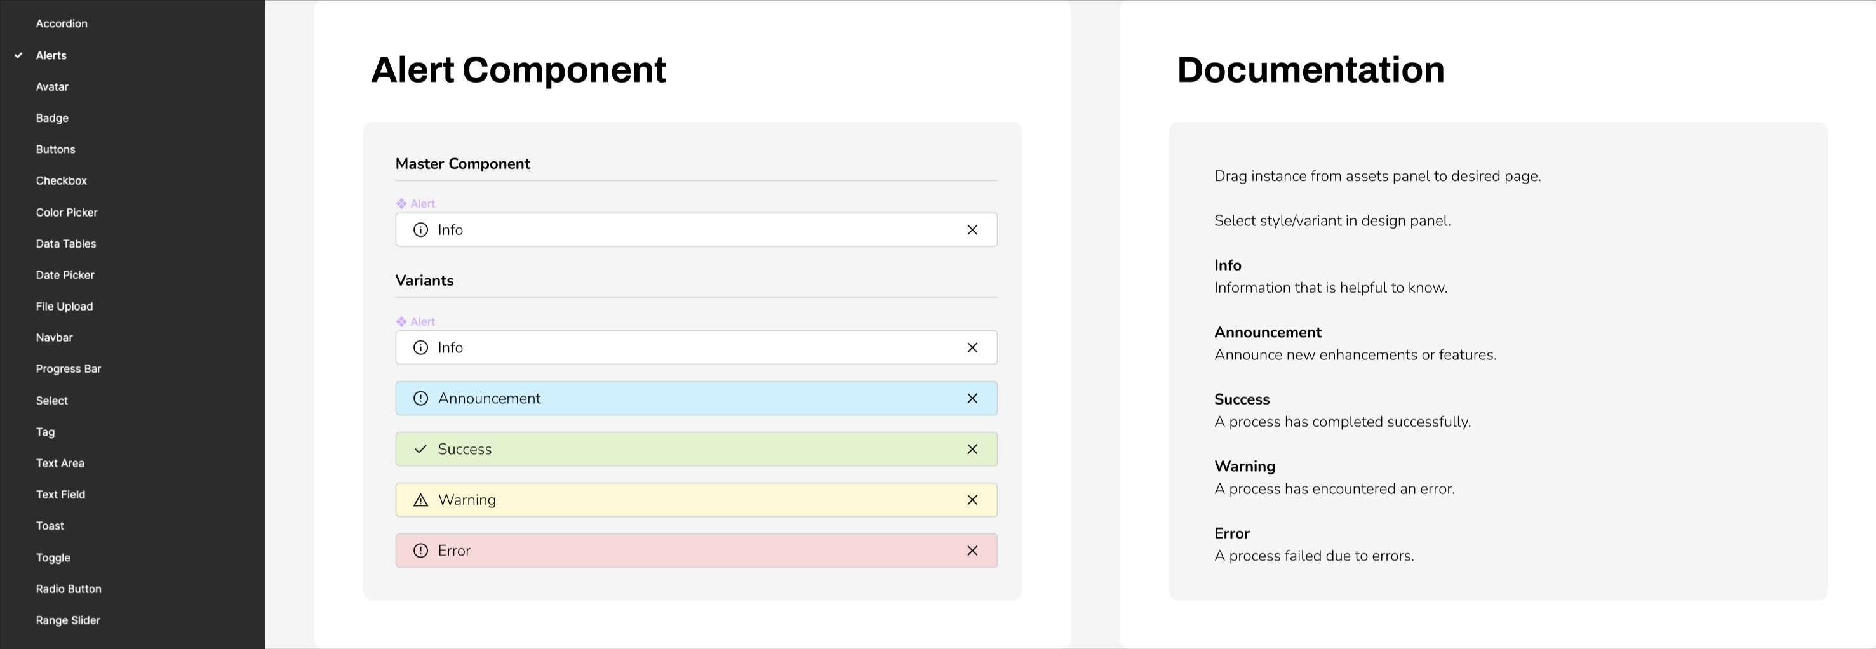The height and width of the screenshot is (649, 1876).
Task: Click the warning triangle icon
Action: (420, 500)
